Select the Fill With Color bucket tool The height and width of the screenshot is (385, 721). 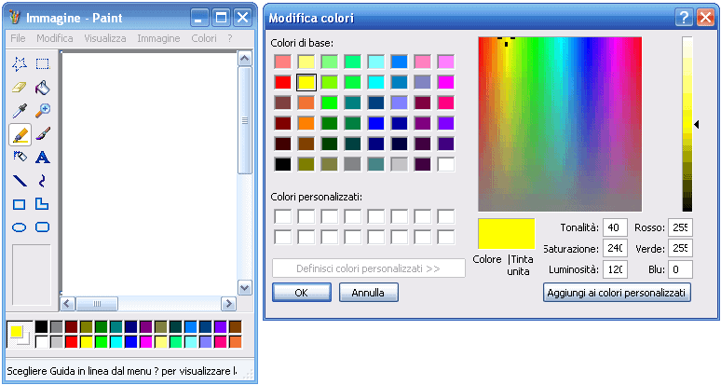point(42,88)
